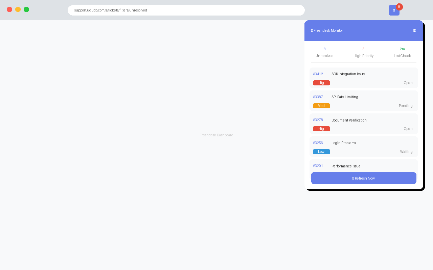Click the refresh icon inside Refresh Now button
Image resolution: width=433 pixels, height=270 pixels.
[353, 178]
